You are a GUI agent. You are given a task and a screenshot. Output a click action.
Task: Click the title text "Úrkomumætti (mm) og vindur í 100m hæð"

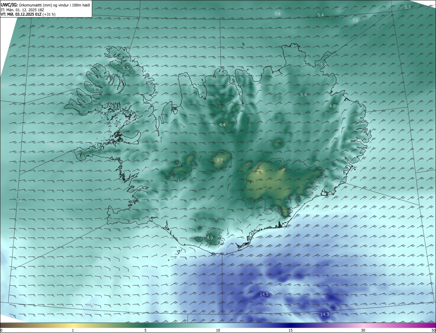coord(54,5)
